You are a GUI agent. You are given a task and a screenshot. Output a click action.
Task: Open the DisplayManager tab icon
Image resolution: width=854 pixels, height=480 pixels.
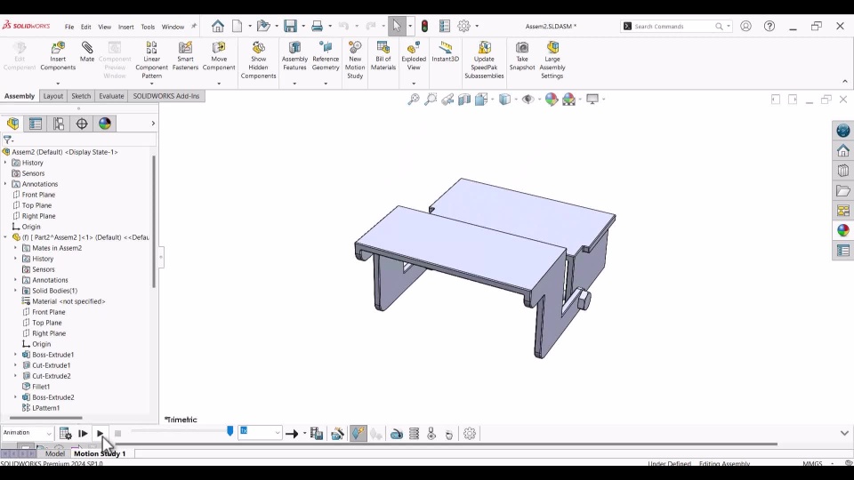pos(105,124)
